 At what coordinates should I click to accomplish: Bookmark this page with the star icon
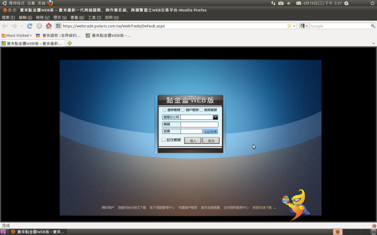[289, 26]
